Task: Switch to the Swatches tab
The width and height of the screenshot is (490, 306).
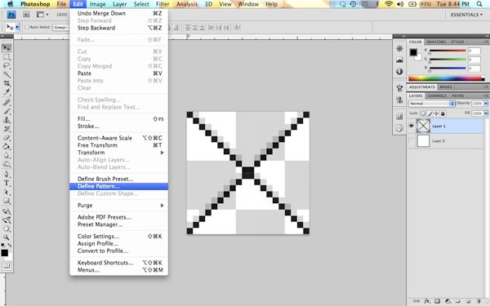Action: (436, 42)
